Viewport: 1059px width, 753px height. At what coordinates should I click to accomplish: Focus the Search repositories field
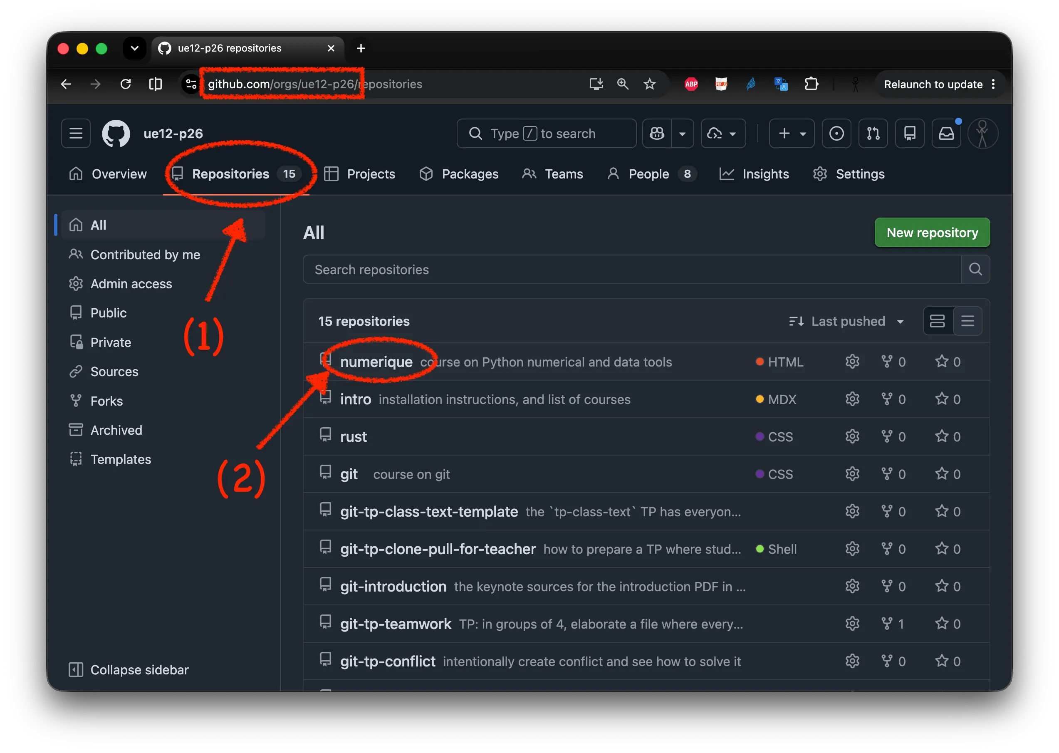click(632, 270)
